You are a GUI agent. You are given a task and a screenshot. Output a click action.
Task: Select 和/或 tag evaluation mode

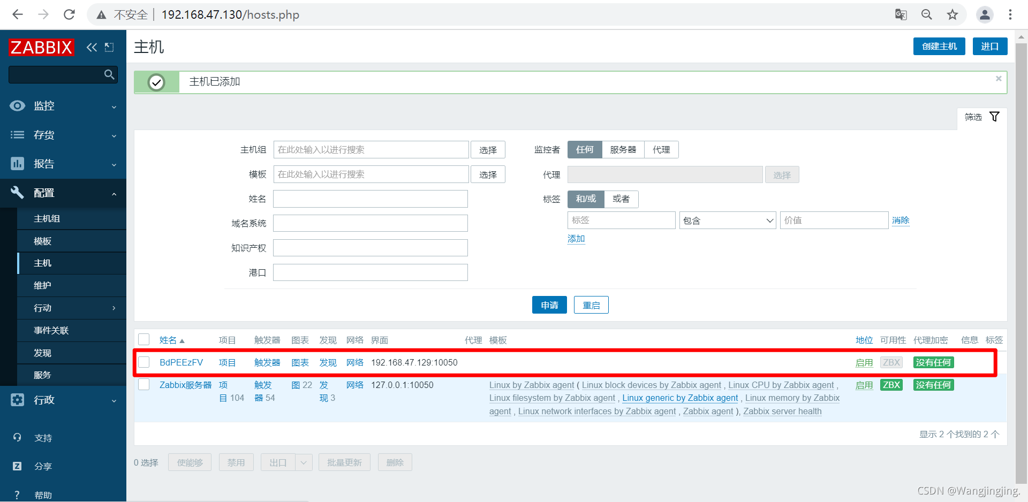(x=586, y=199)
